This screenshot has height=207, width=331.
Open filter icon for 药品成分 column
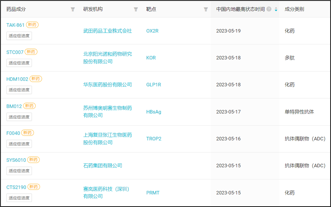click(x=73, y=9)
